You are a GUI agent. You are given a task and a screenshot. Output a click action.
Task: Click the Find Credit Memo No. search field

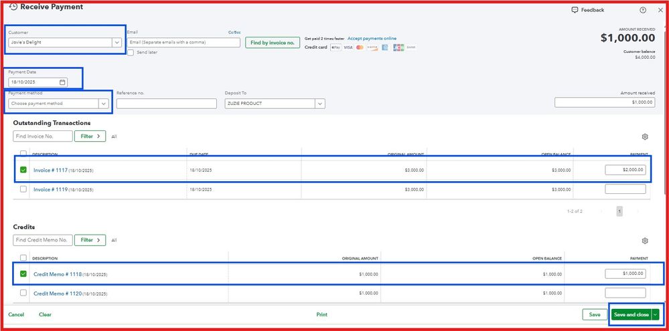pos(43,240)
